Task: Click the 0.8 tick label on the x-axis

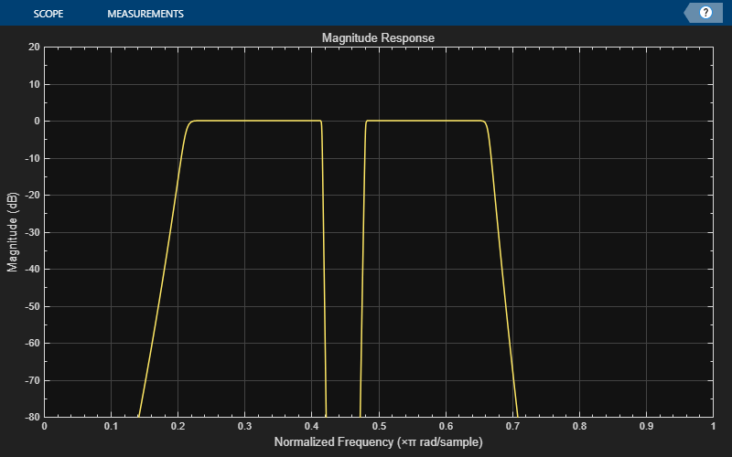Action: pyautogui.click(x=578, y=427)
